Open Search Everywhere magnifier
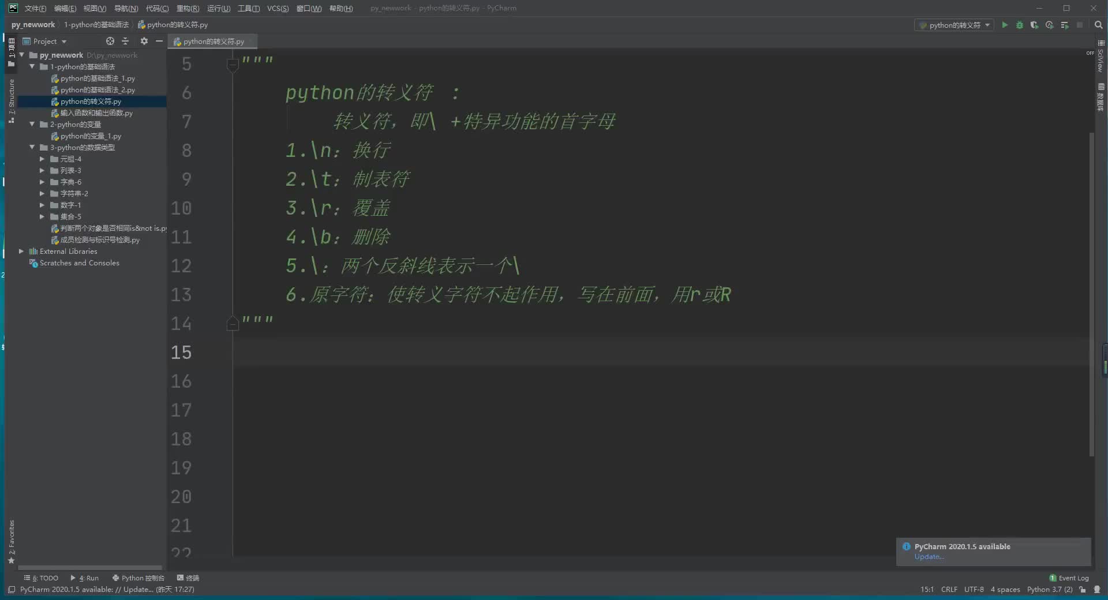The image size is (1108, 600). click(x=1098, y=25)
